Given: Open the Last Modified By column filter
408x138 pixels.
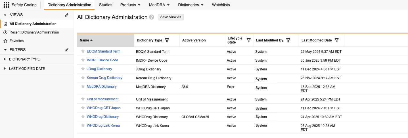Looking at the screenshot, I should point(288,40).
